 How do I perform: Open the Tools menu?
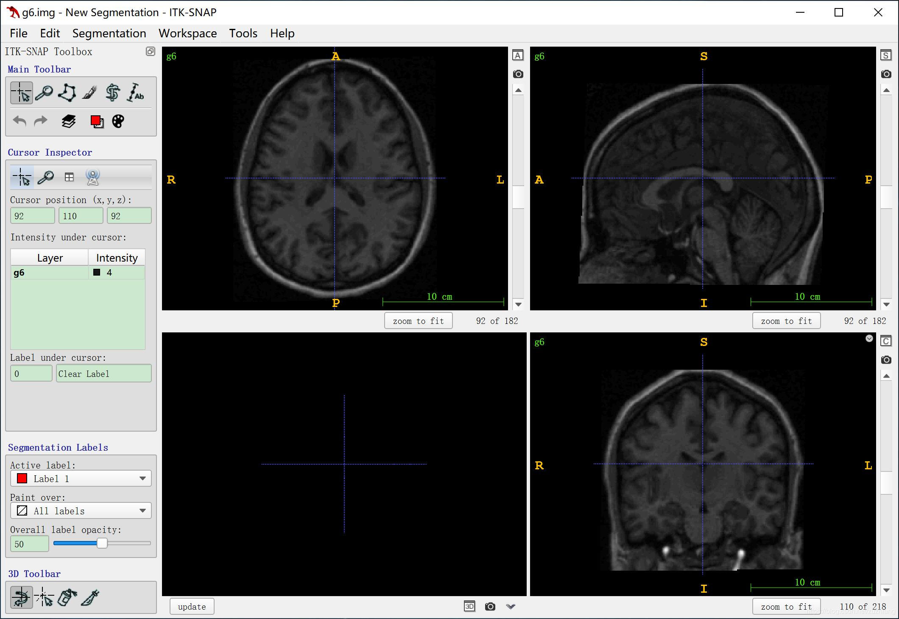point(244,33)
